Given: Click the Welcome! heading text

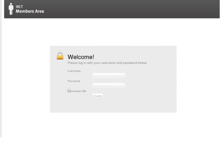Looking at the screenshot, I should pos(81,57).
